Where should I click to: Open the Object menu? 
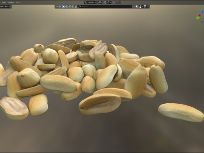click(x=11, y=2)
